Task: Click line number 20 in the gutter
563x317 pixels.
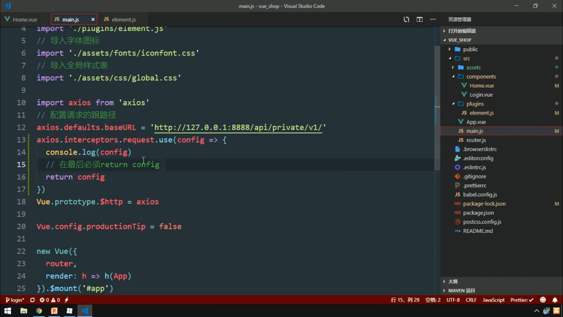Action: pyautogui.click(x=21, y=227)
